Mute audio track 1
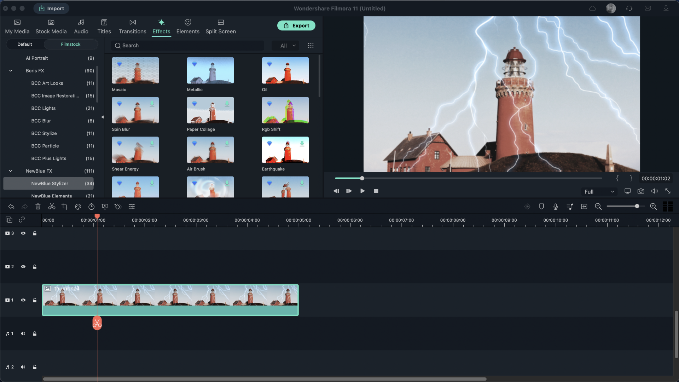Viewport: 679px width, 382px height. tap(23, 334)
